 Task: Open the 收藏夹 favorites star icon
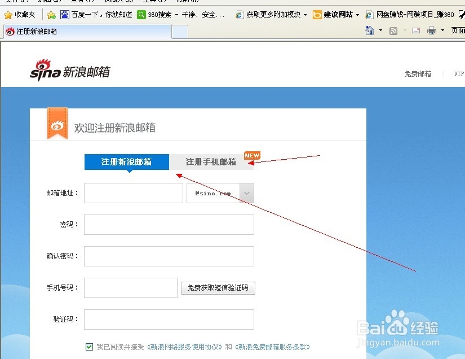coord(8,15)
